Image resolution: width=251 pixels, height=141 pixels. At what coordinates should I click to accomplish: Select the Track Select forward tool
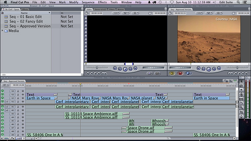tap(241, 90)
